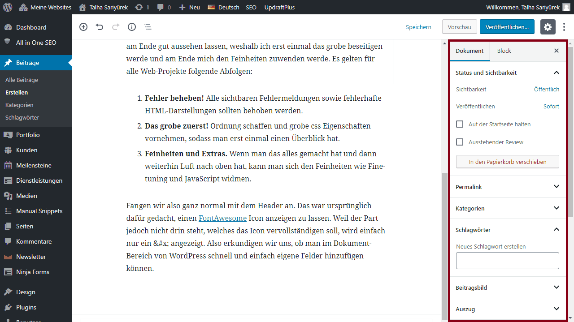Open the Neu menu in admin bar
This screenshot has height=322, width=574.
click(189, 7)
